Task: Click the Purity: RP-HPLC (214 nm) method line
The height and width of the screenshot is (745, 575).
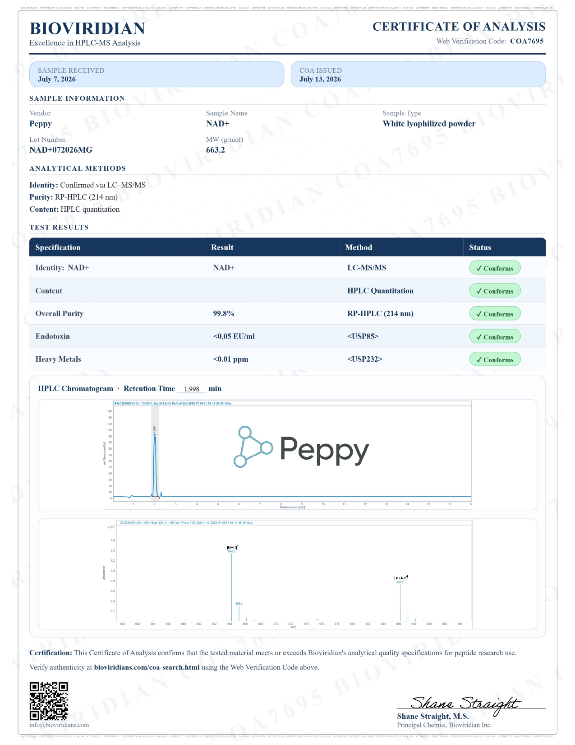Action: click(74, 197)
